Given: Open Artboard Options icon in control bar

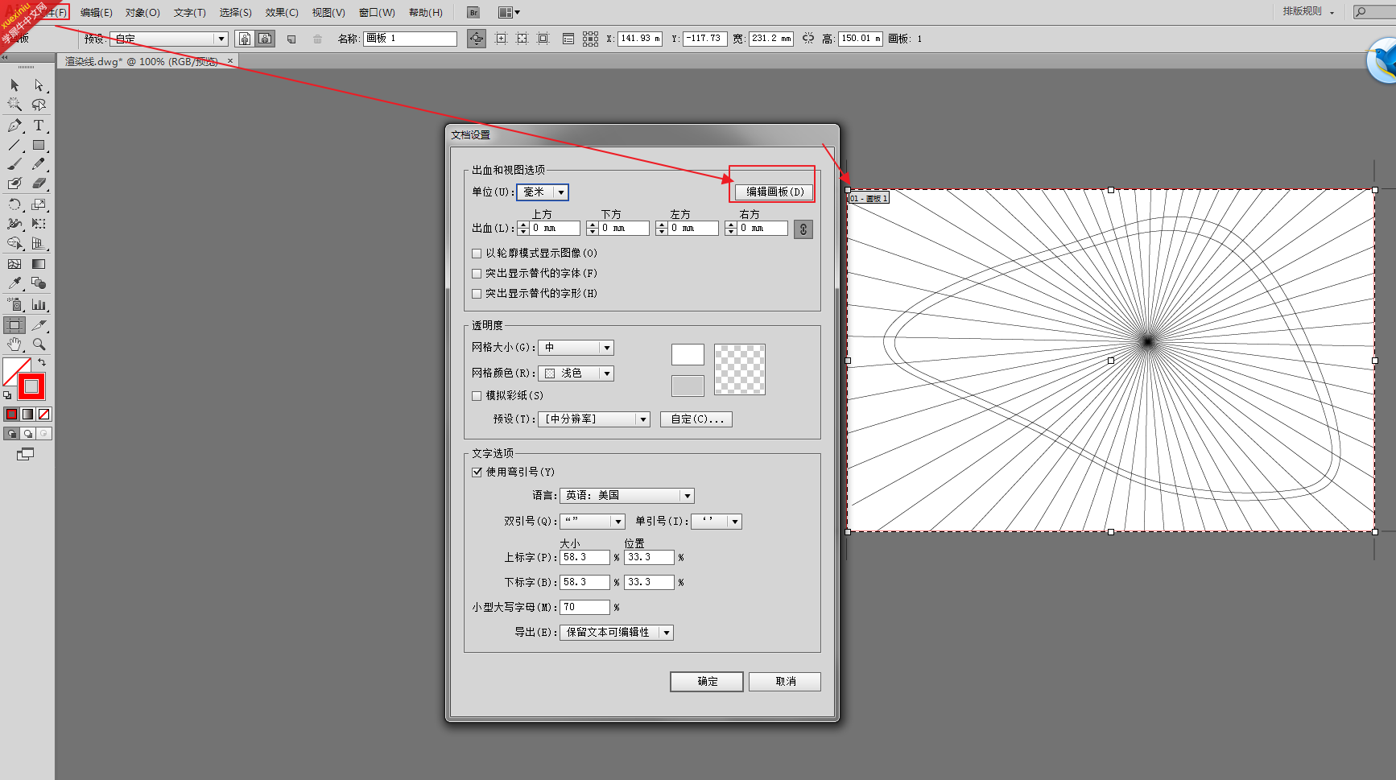Looking at the screenshot, I should 568,39.
